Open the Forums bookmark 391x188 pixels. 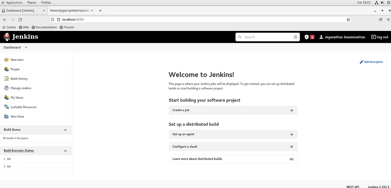click(x=67, y=27)
